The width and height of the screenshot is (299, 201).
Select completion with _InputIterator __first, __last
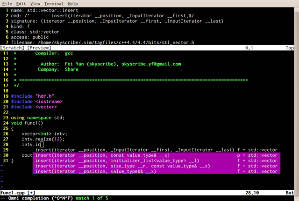tap(157, 150)
